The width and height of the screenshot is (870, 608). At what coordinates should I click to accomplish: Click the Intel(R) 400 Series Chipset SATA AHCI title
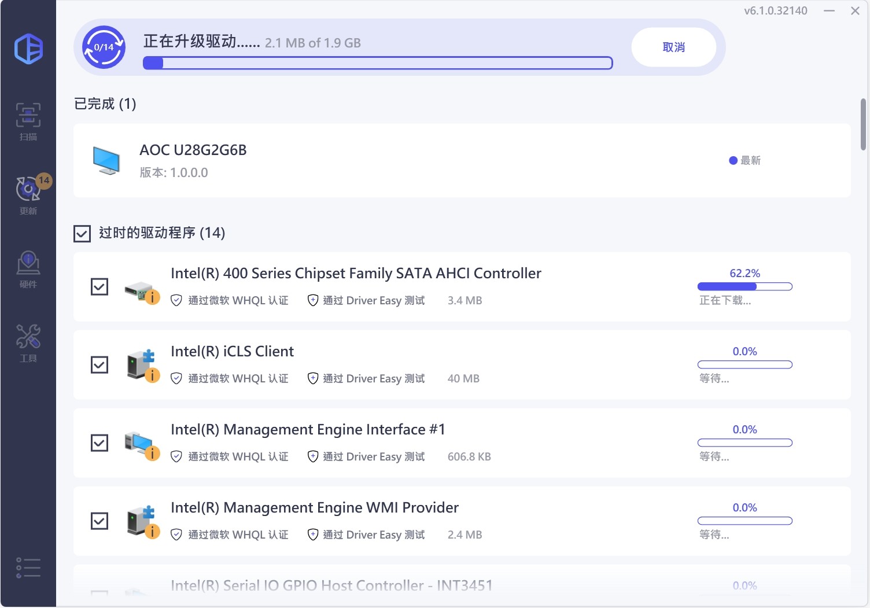pos(356,273)
